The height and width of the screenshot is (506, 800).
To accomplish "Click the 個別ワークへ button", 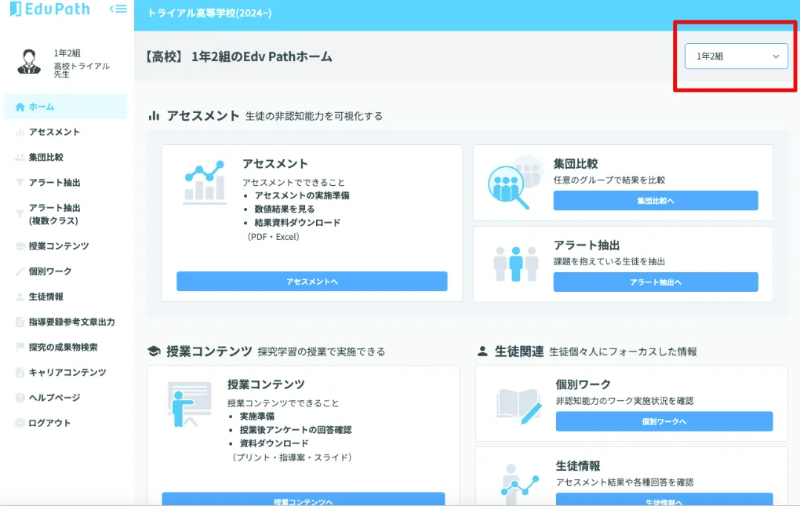I will (664, 421).
